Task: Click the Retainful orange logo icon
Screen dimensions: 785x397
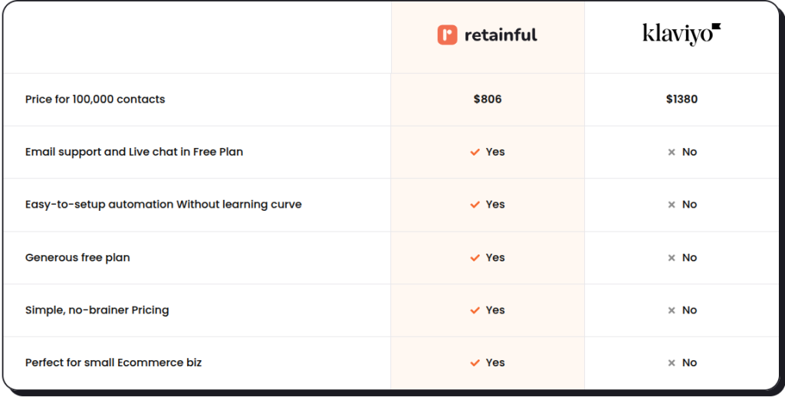Action: coord(447,35)
